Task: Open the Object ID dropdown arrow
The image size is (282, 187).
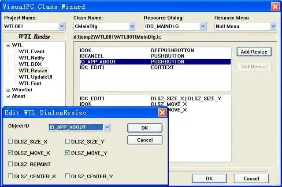Action: [107, 127]
